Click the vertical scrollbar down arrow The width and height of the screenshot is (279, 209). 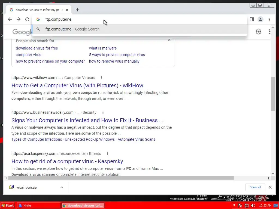point(273,173)
